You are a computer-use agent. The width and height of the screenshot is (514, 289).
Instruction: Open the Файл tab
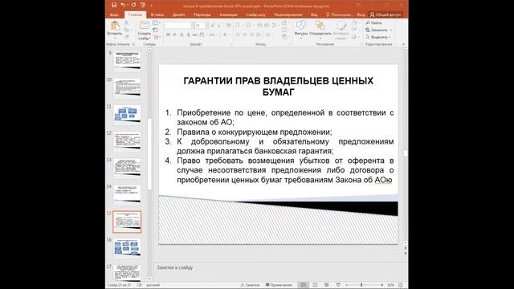pyautogui.click(x=114, y=14)
